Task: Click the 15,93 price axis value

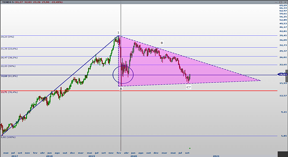Action: 283,83
